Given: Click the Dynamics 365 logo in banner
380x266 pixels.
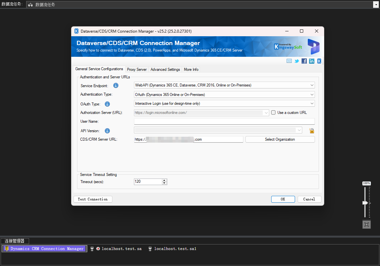Looking at the screenshot, I should [314, 46].
